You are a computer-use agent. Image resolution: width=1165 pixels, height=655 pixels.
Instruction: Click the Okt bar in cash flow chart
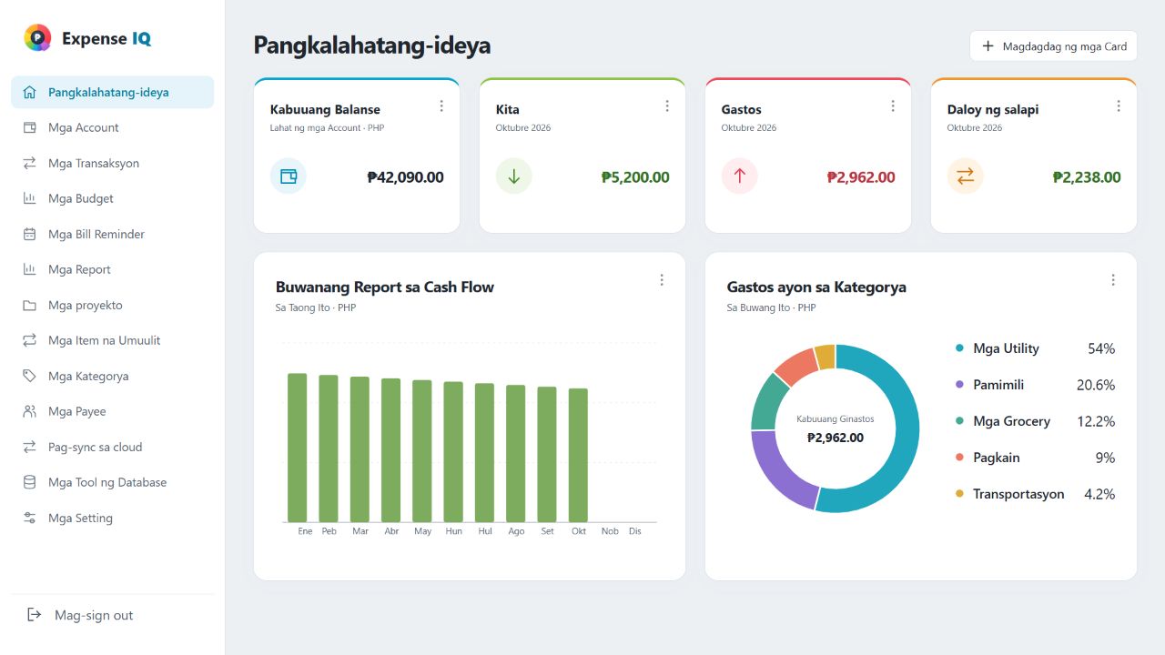[x=578, y=455]
